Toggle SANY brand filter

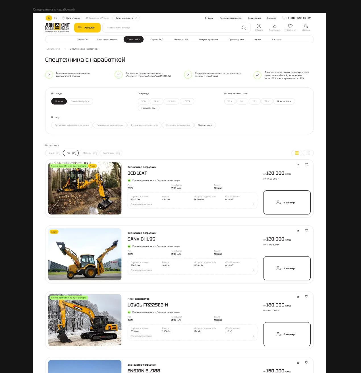click(157, 101)
